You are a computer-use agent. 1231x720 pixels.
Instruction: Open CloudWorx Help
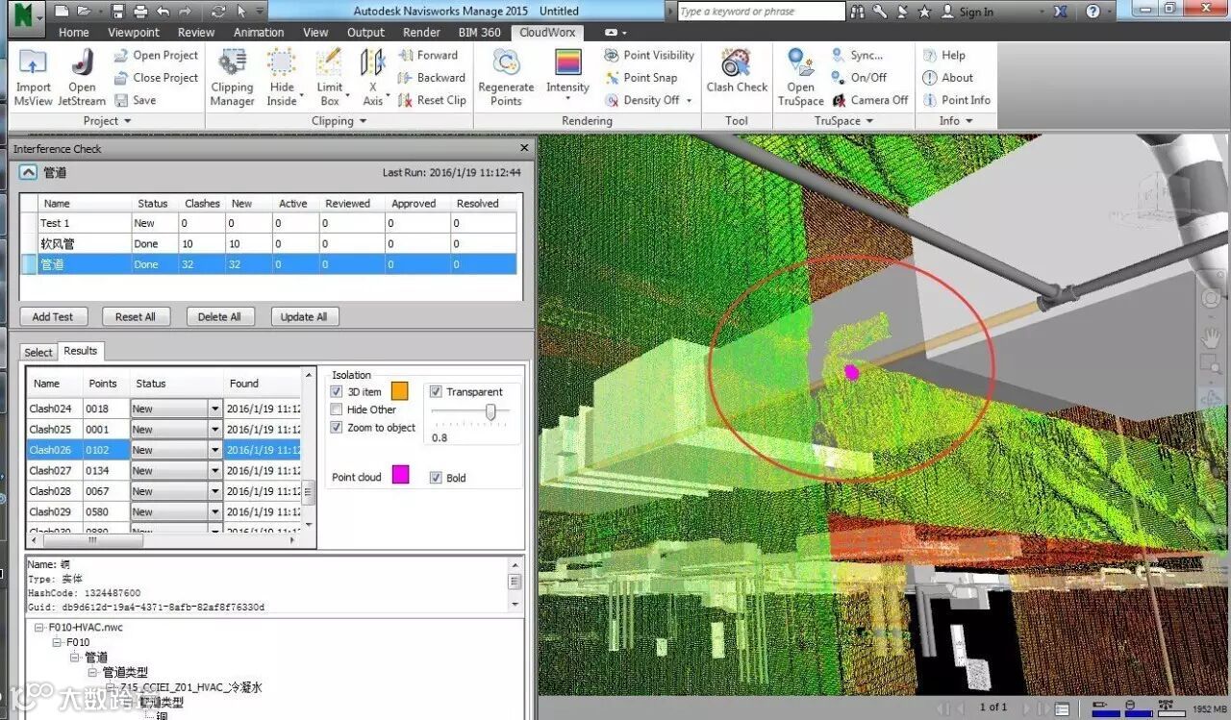point(943,56)
